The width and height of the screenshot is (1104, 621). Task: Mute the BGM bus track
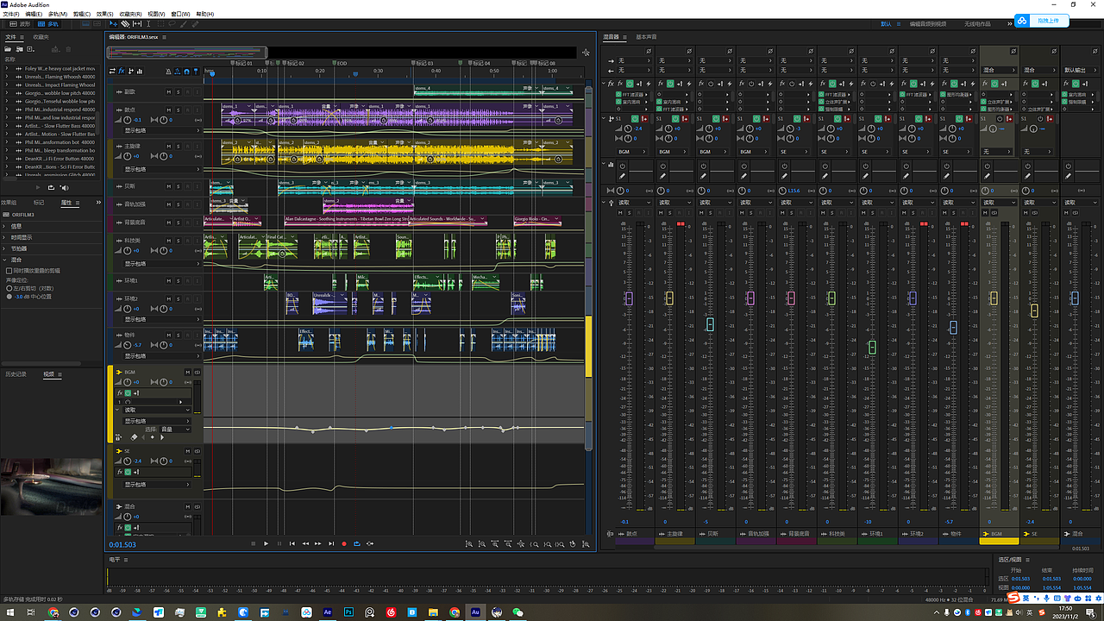(187, 372)
